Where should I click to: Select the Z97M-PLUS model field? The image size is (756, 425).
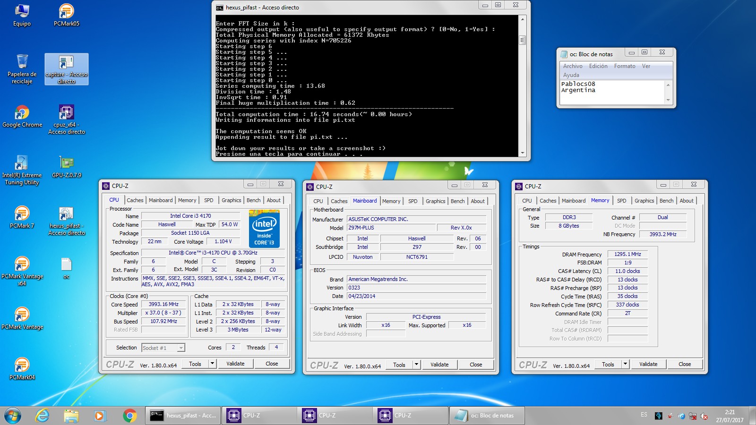pos(391,228)
